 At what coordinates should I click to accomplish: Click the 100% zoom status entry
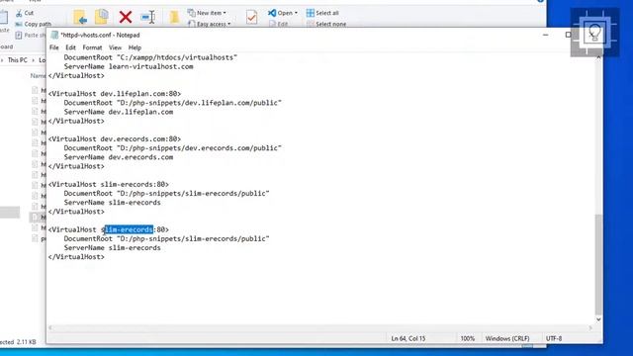click(468, 338)
